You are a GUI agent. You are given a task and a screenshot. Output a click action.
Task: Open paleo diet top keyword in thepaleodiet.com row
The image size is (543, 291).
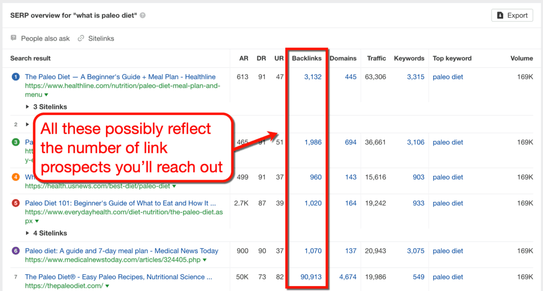[448, 277]
